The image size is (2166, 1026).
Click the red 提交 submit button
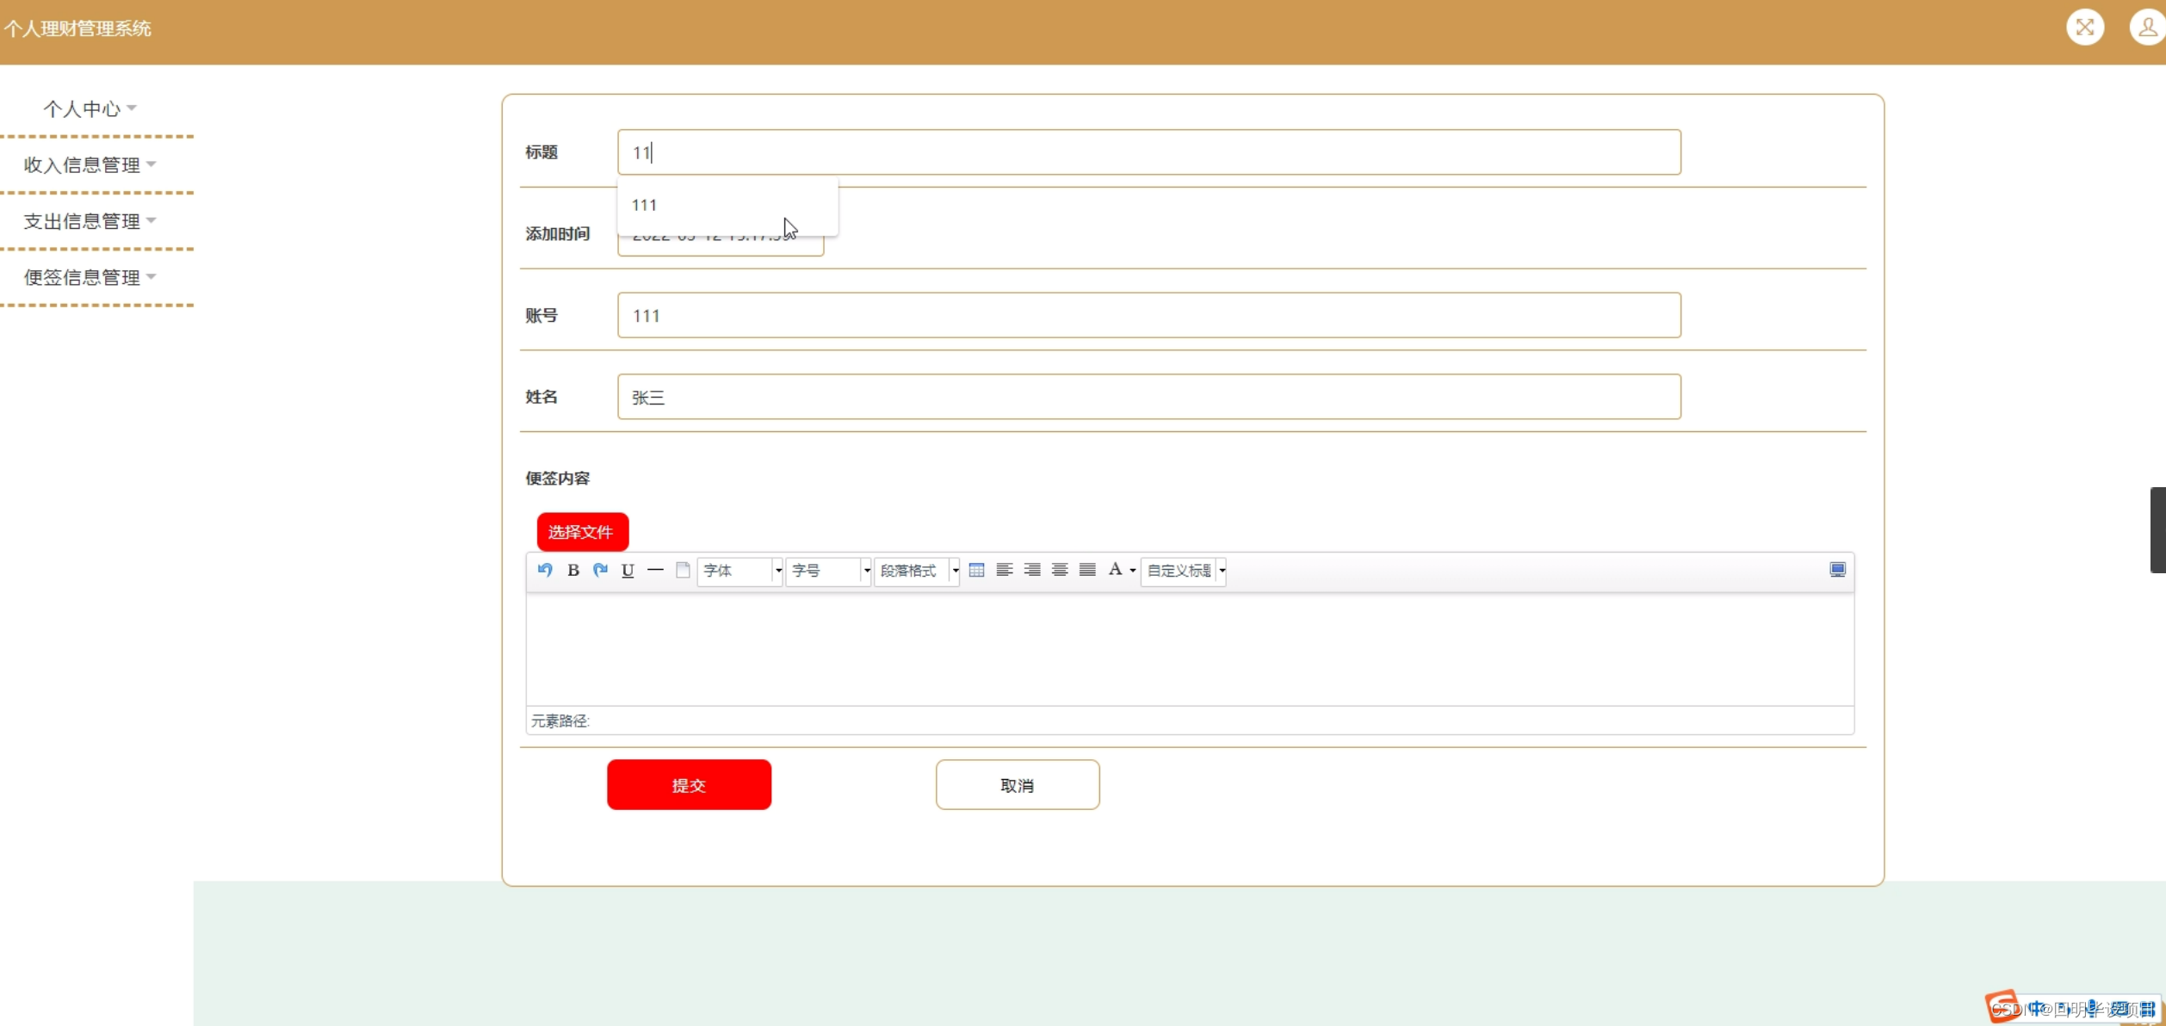(689, 785)
